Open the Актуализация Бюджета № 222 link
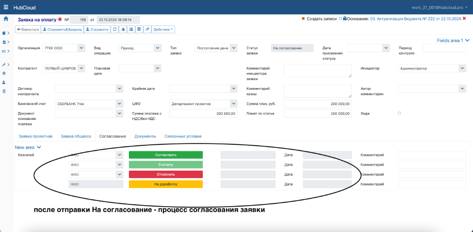This screenshot has height=232, width=473. tap(415, 19)
